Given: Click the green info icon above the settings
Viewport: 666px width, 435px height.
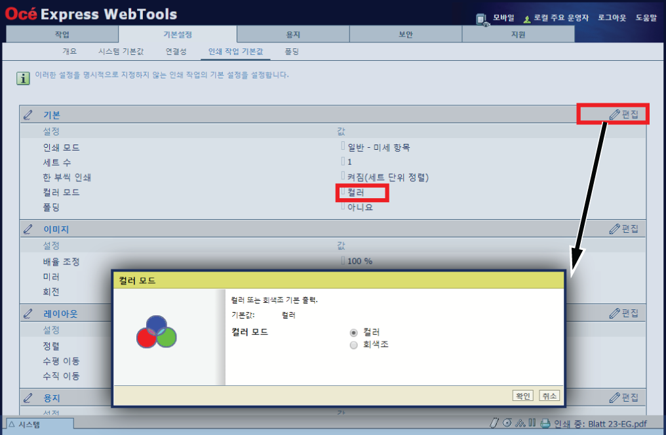Looking at the screenshot, I should (x=23, y=78).
